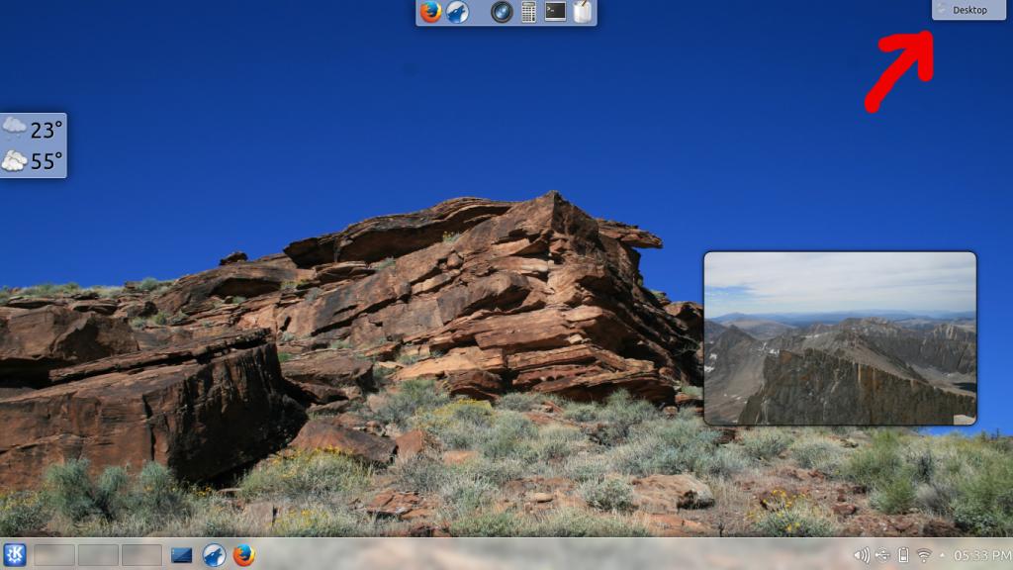Click the white bin icon in top panel
The image size is (1013, 570).
582,12
